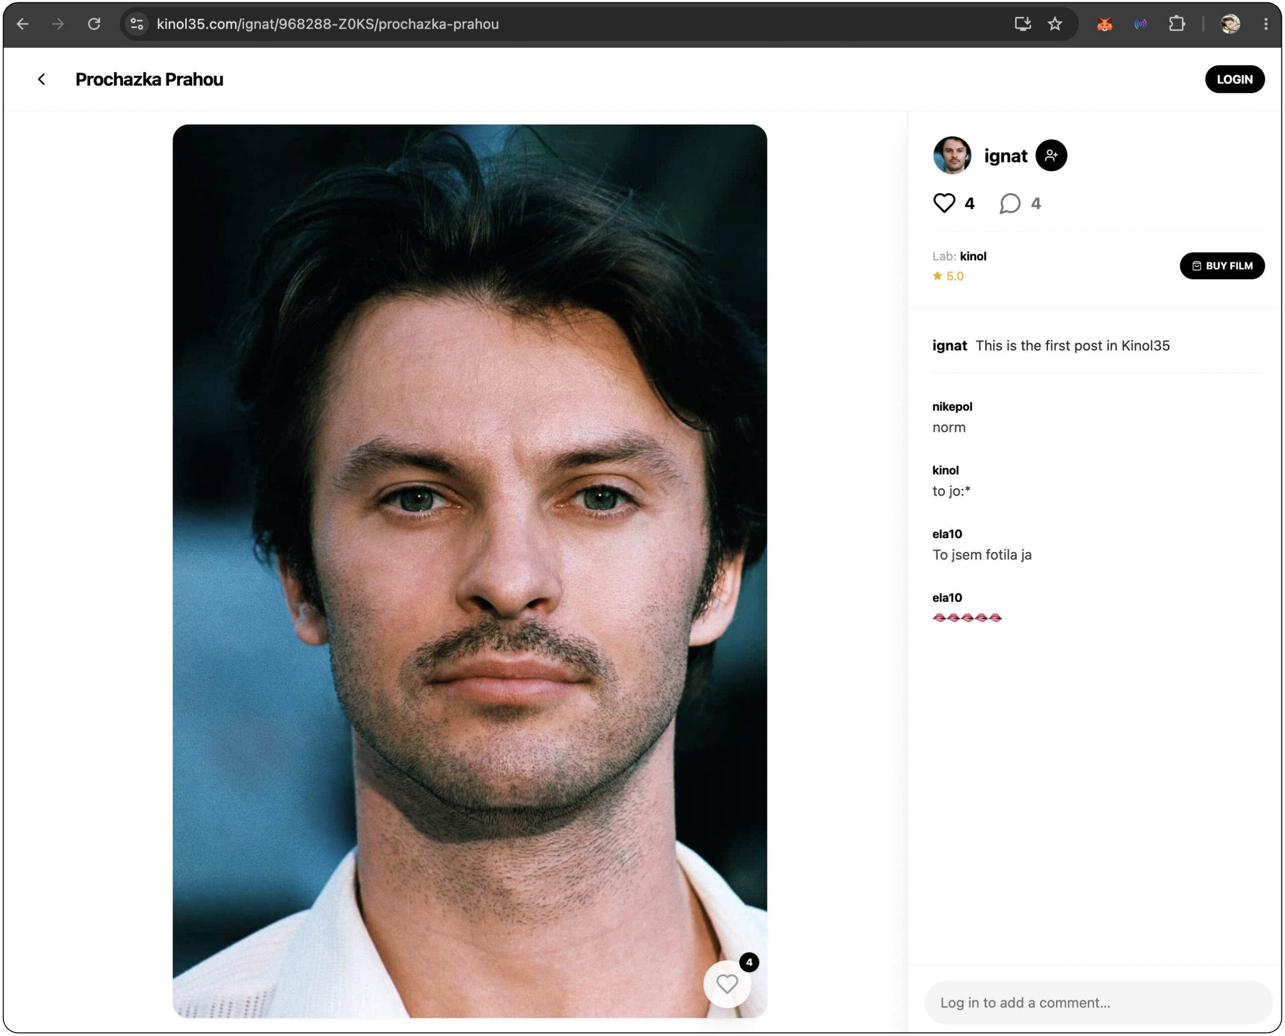Click the lips emoji comment
The image size is (1285, 1036).
pyautogui.click(x=966, y=618)
